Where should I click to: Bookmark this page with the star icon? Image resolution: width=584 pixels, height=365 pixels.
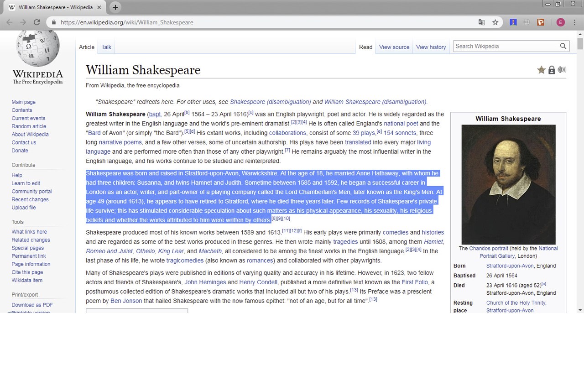495,22
